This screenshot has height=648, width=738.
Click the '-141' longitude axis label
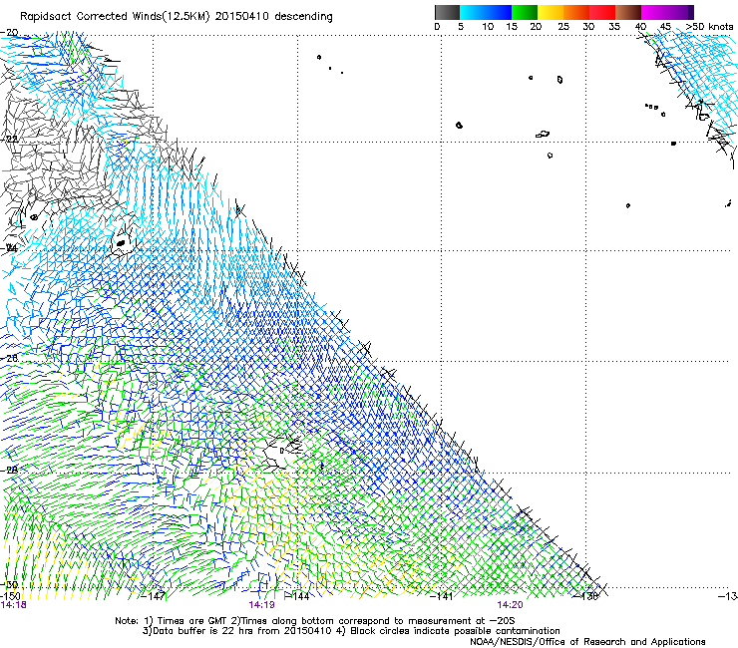442,596
